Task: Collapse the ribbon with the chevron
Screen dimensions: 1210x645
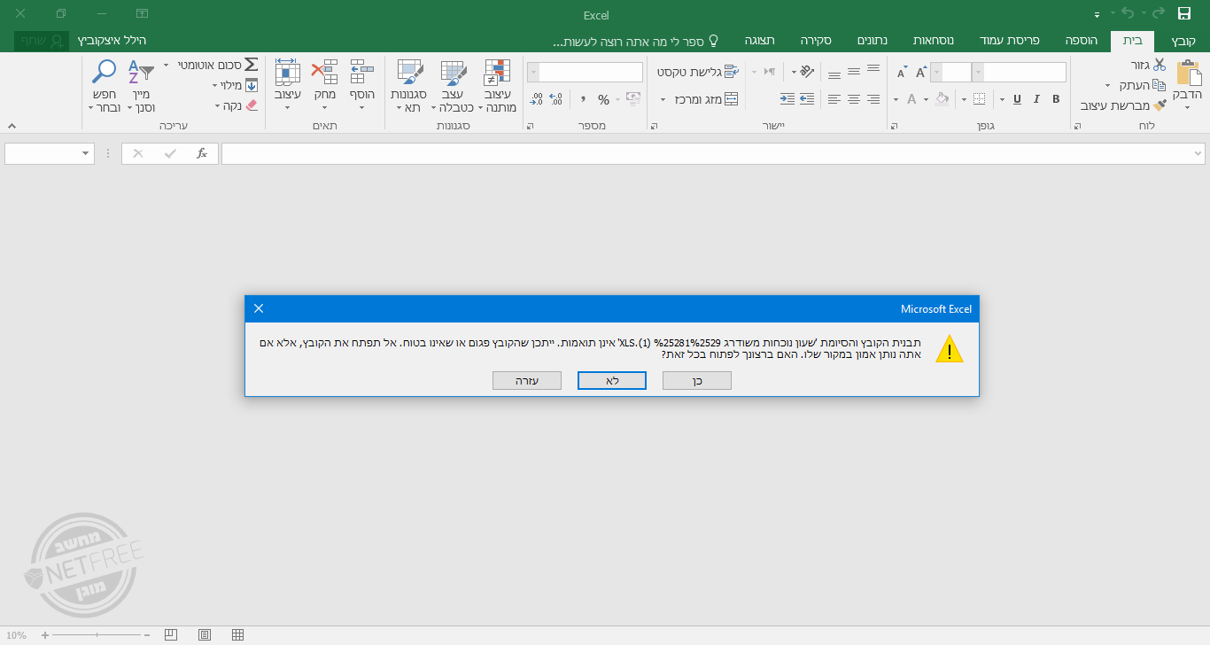Action: [12, 126]
